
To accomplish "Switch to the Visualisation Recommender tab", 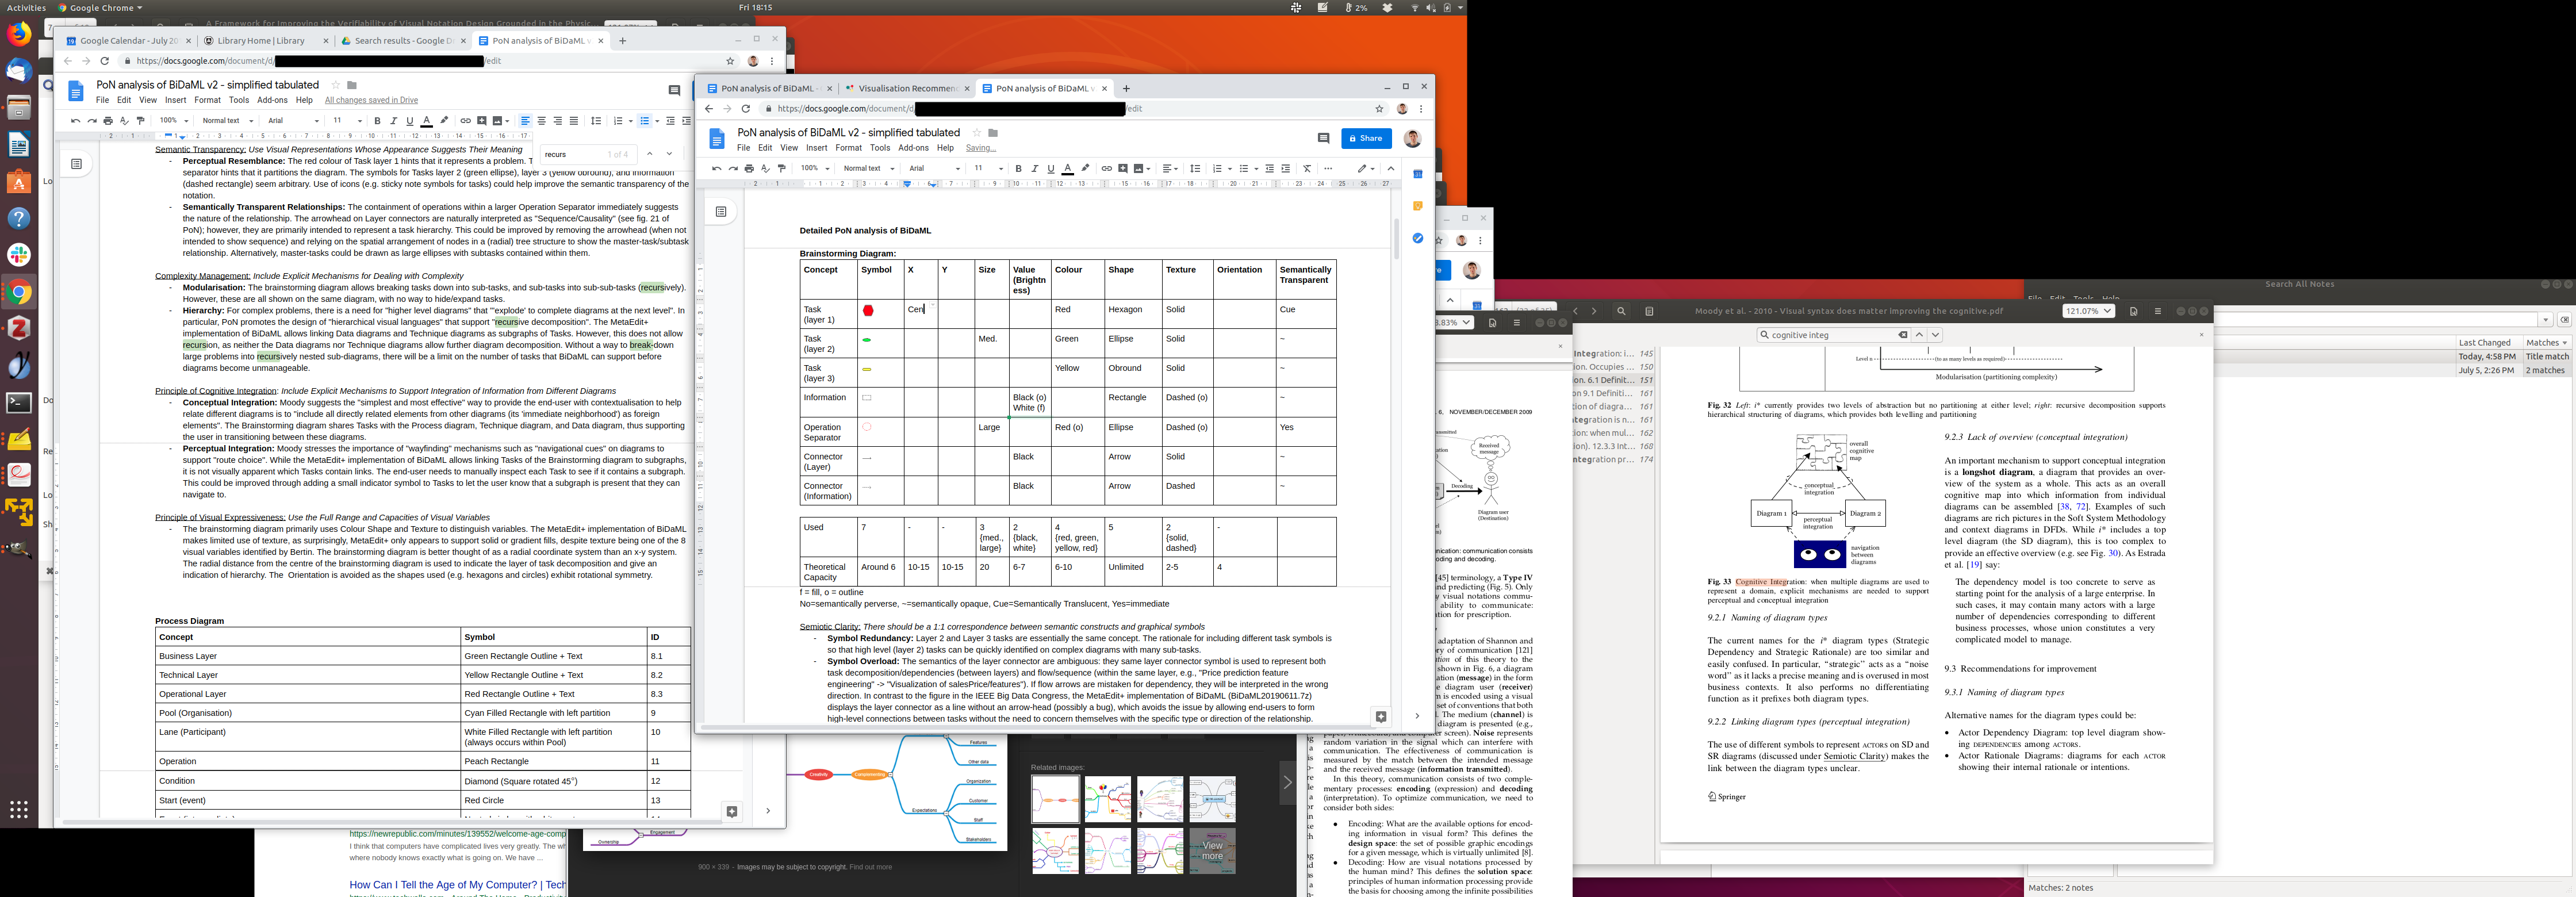I will click(x=906, y=89).
